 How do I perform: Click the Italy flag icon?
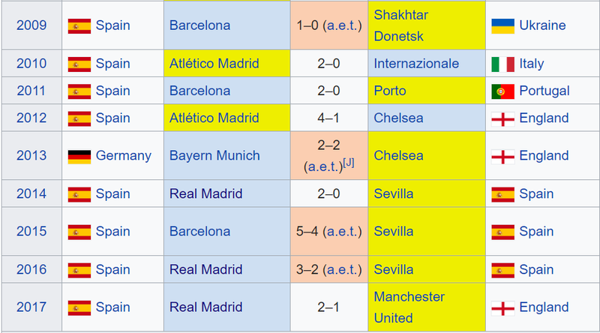point(502,64)
